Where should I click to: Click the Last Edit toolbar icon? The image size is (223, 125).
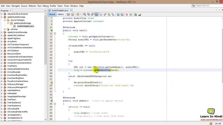point(68,14)
